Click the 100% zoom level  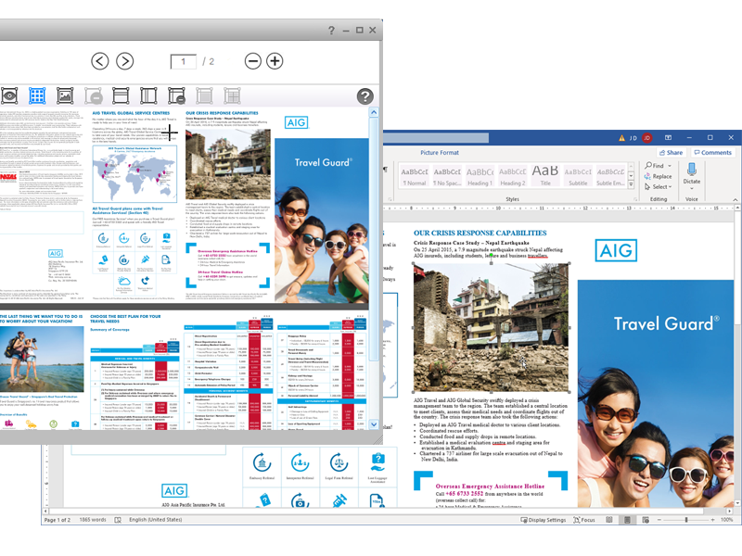point(726,520)
